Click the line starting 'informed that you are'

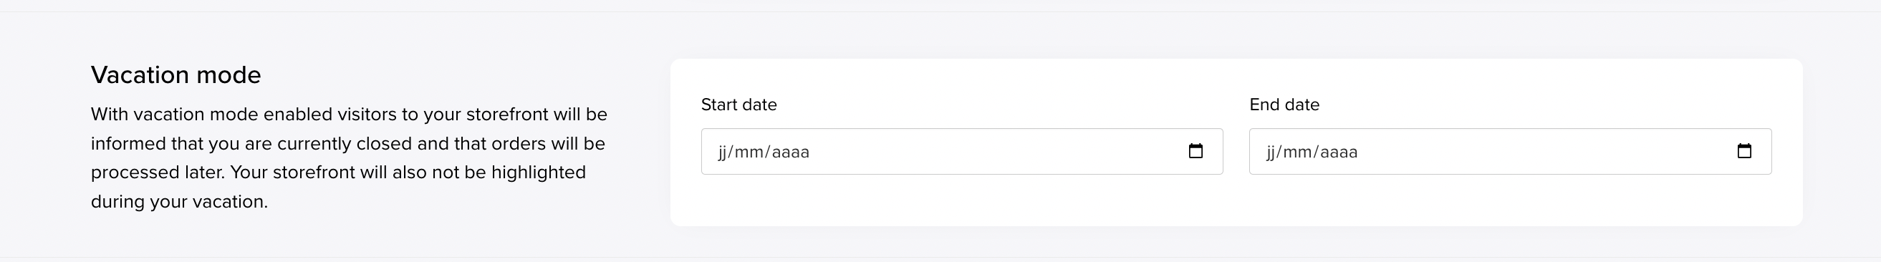click(347, 143)
